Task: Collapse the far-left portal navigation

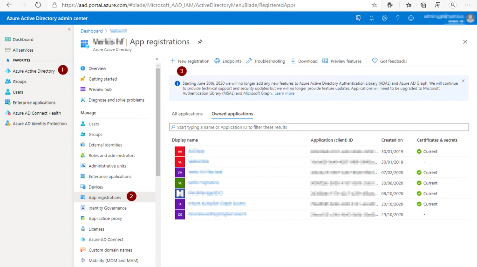Action: point(69,29)
